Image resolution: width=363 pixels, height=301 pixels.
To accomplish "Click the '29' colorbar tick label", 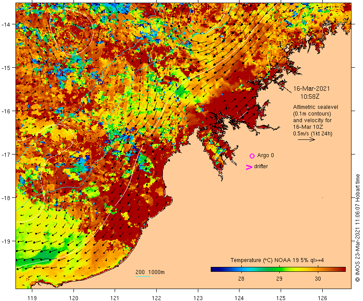I will coord(279,279).
